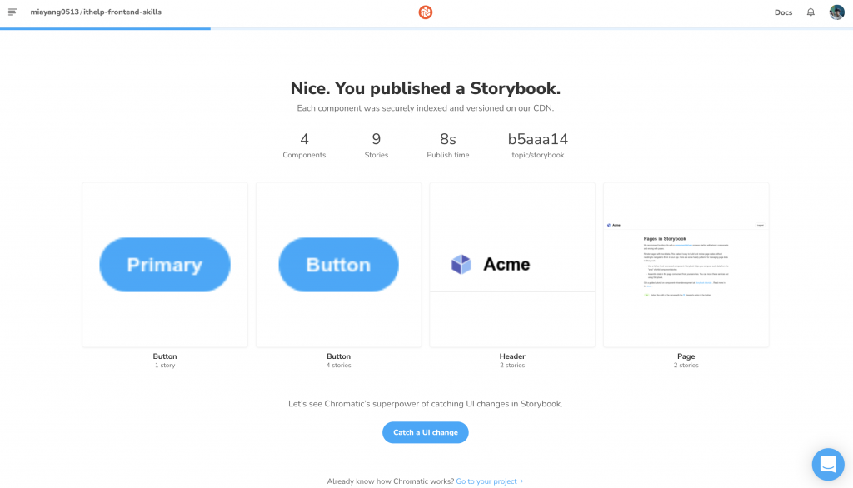Viewport: 853px width, 488px height.
Task: Open the notifications bell
Action: click(811, 12)
